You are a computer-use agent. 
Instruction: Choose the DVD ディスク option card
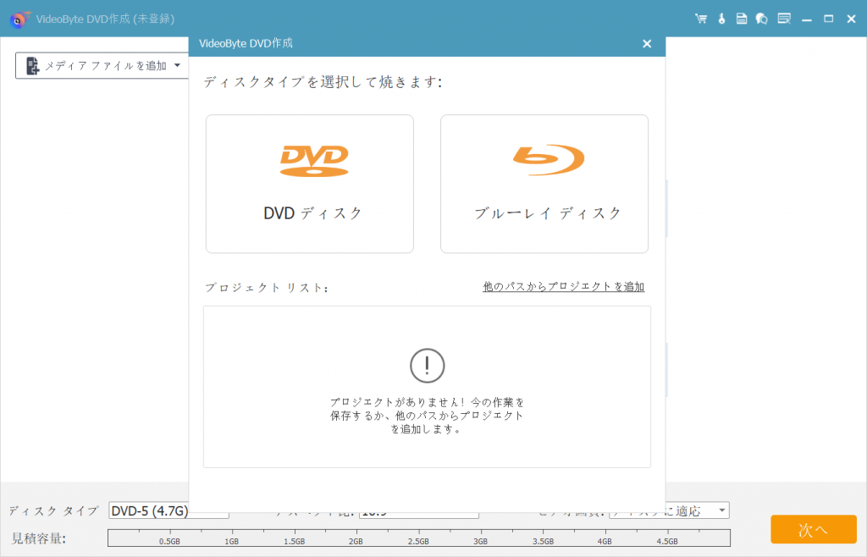click(309, 184)
